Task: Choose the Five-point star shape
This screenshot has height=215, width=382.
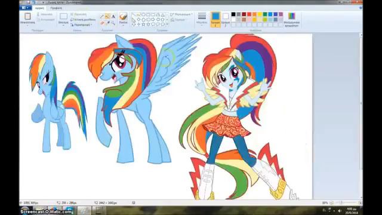Action: 143,24
